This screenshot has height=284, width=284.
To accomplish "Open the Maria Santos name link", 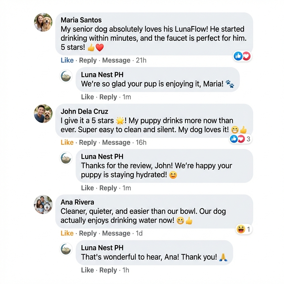I will (x=81, y=20).
